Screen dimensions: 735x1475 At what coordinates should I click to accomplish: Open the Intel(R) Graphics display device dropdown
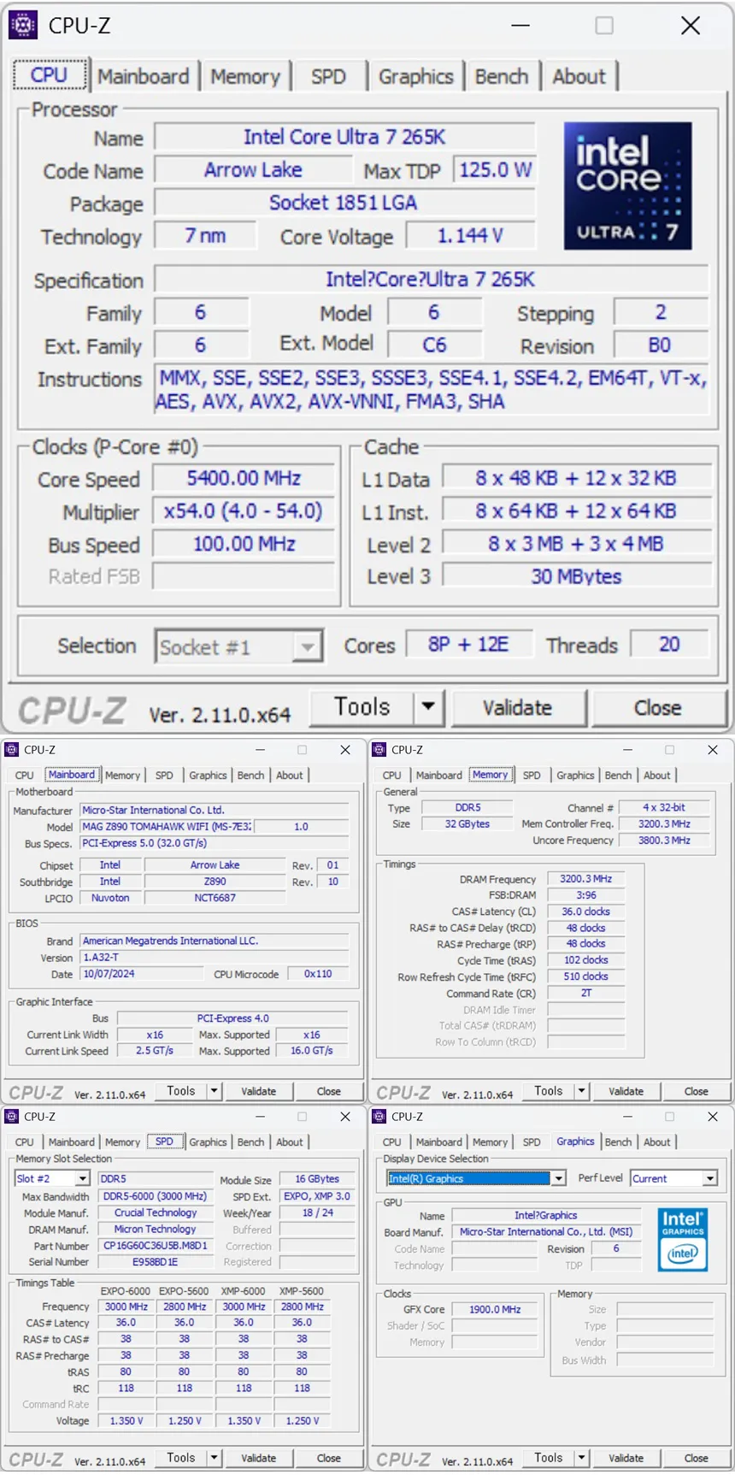coord(558,1178)
